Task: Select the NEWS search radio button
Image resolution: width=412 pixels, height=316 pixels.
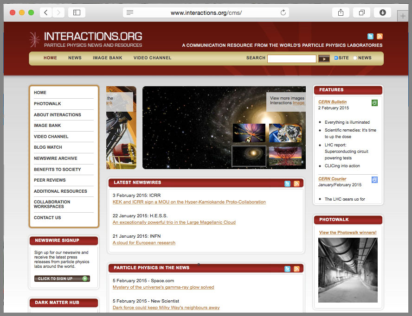Action: (x=355, y=58)
